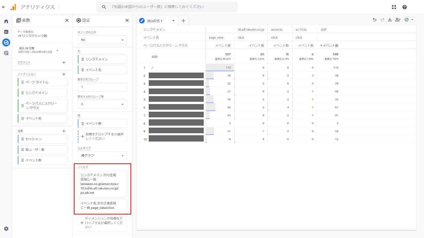Open the Google apps grid icon
The width and height of the screenshot is (424, 238).
[394, 7]
